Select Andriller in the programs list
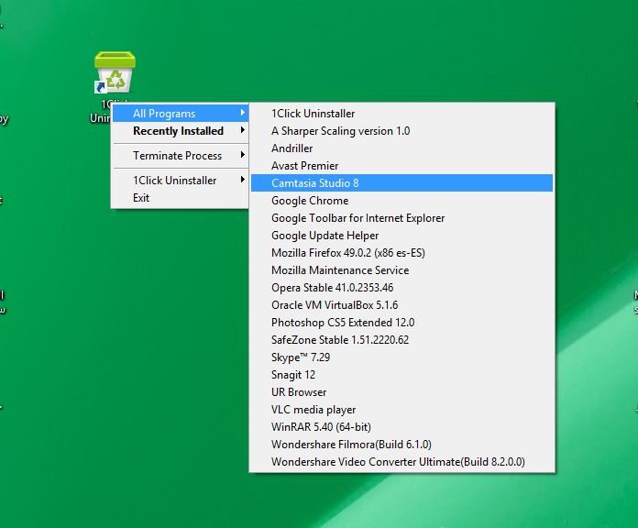 (x=291, y=148)
